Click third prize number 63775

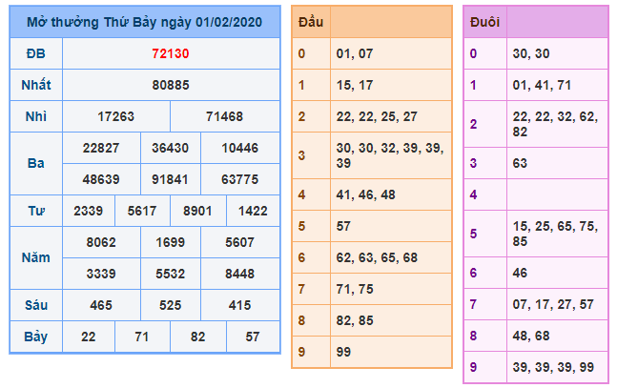pos(239,178)
